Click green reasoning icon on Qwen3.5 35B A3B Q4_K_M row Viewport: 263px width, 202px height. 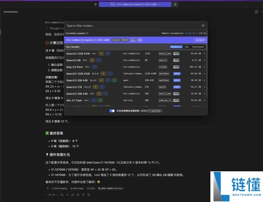114,80
